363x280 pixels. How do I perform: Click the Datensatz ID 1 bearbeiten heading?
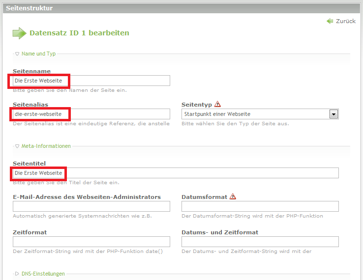pos(79,33)
